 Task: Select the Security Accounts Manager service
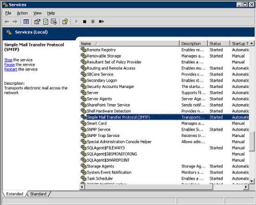[164, 86]
